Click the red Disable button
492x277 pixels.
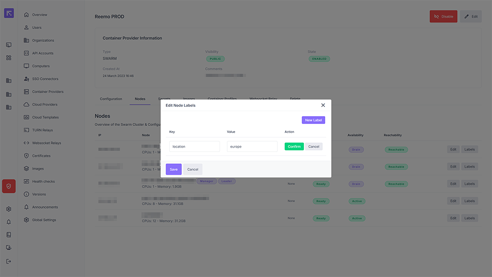[x=443, y=17]
